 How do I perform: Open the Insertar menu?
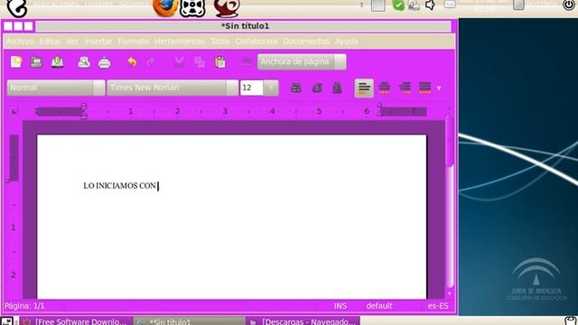(x=98, y=42)
